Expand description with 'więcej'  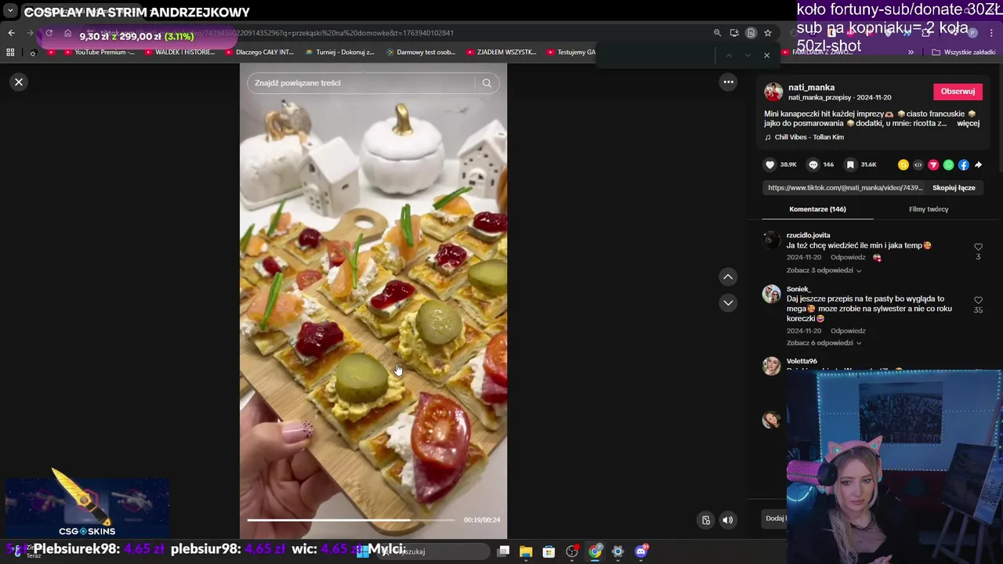click(x=968, y=124)
